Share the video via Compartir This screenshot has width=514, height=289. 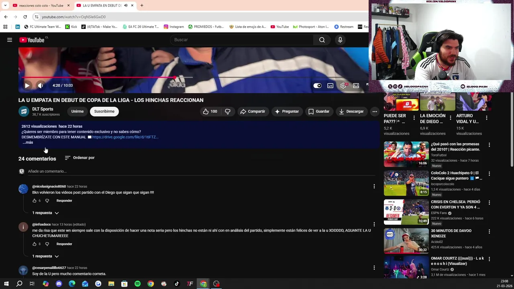pos(253,112)
